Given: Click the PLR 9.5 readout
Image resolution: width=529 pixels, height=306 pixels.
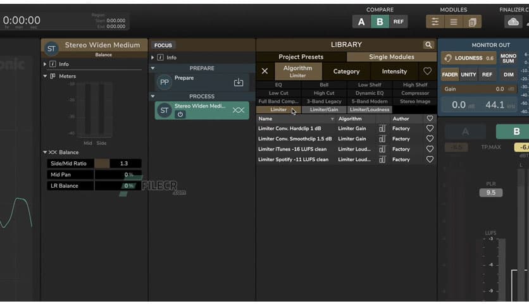Looking at the screenshot, I should click(490, 192).
